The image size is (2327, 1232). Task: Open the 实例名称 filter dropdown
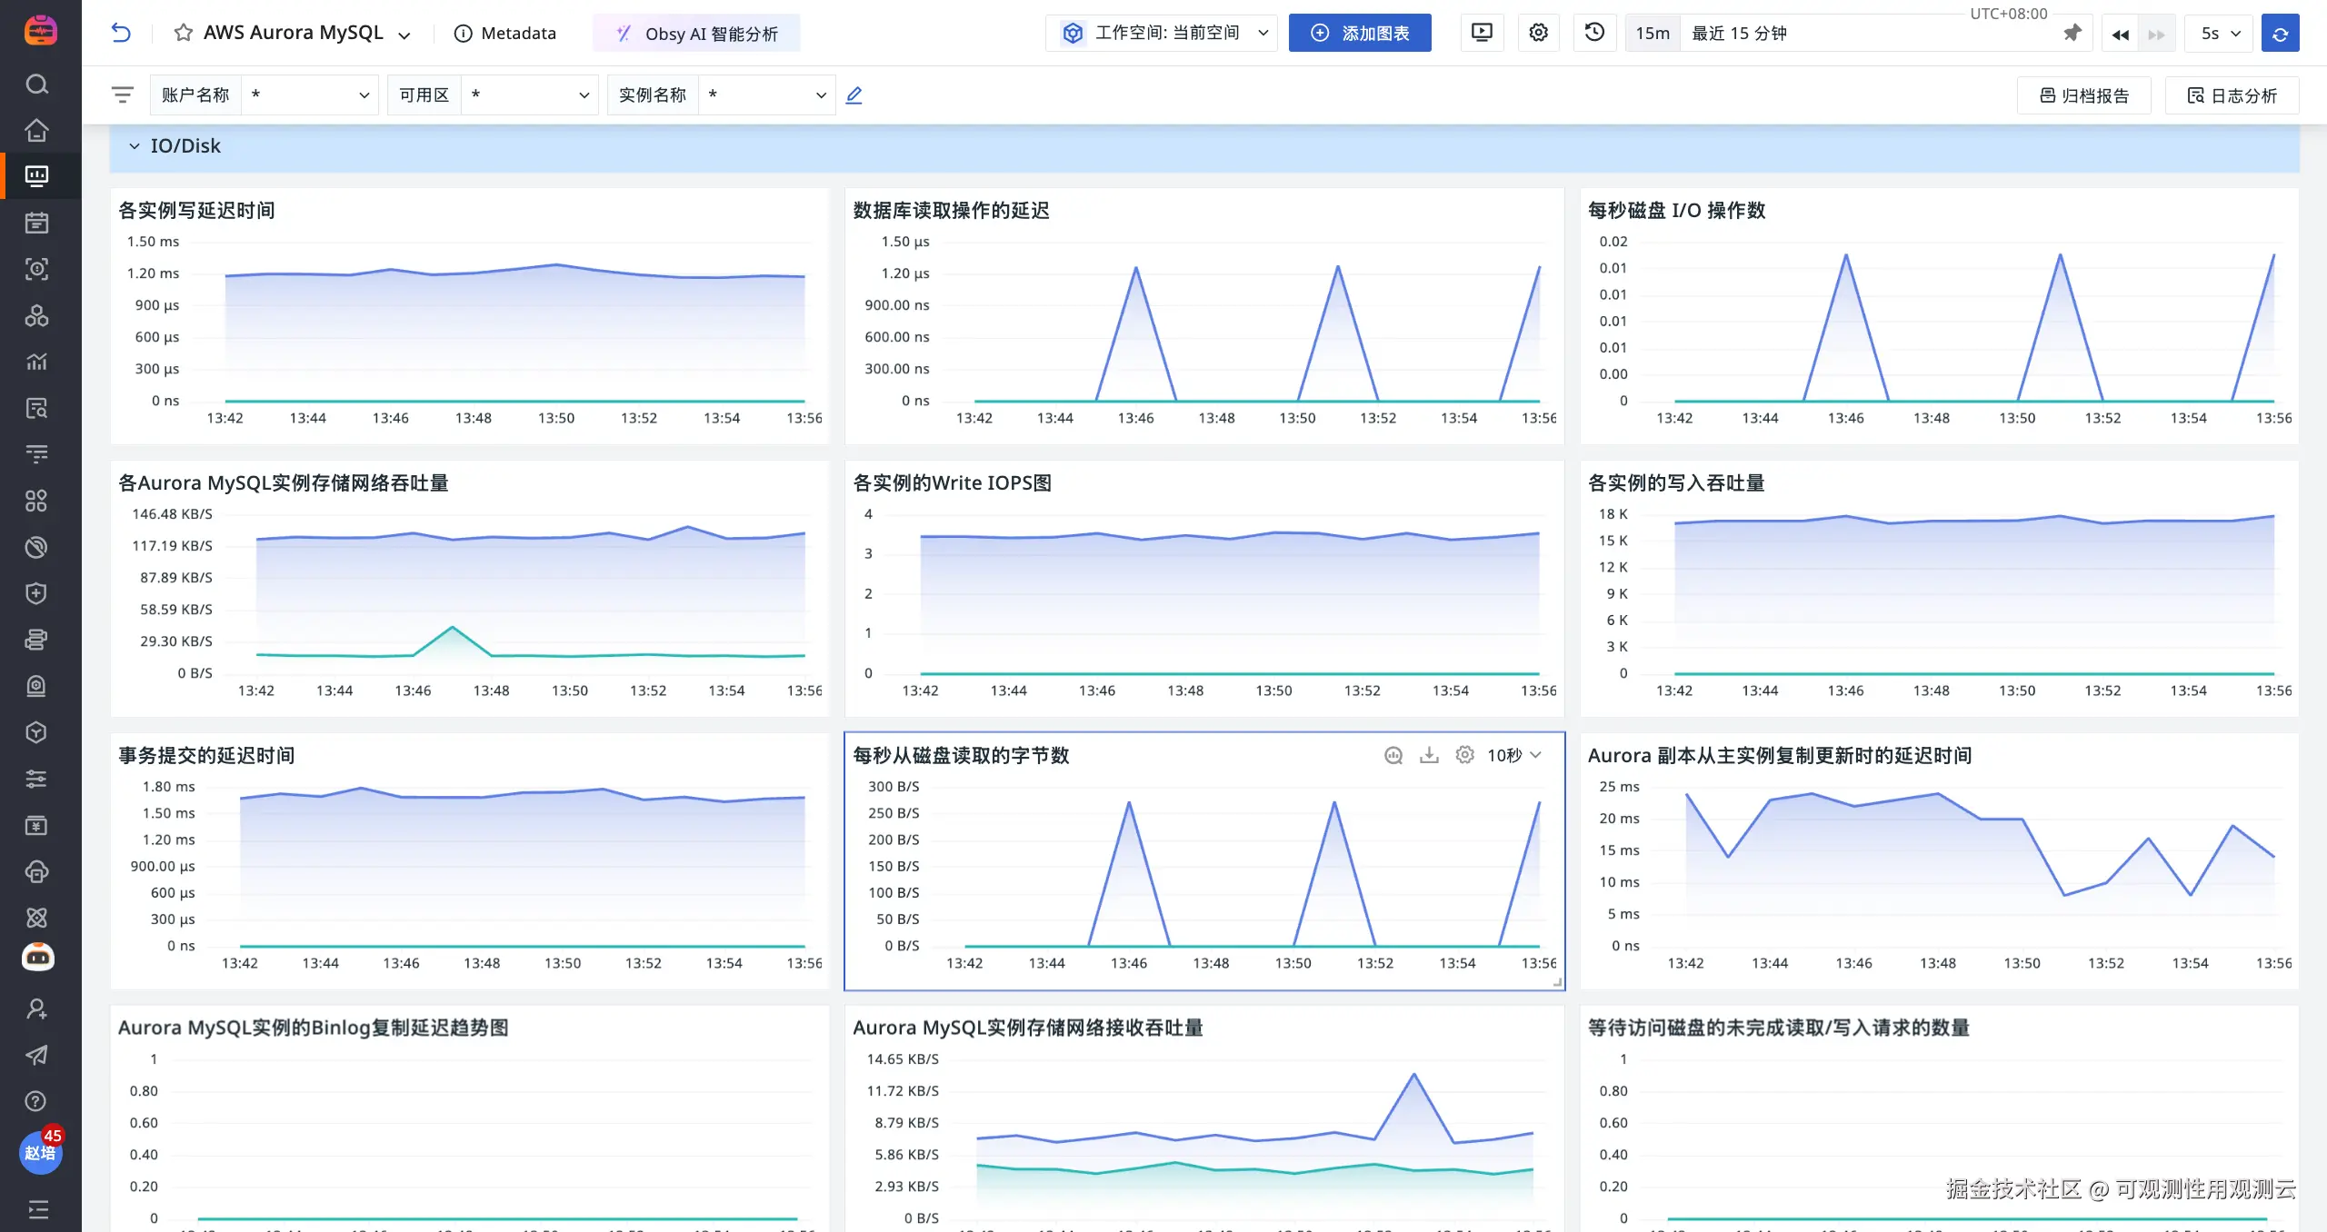[767, 94]
